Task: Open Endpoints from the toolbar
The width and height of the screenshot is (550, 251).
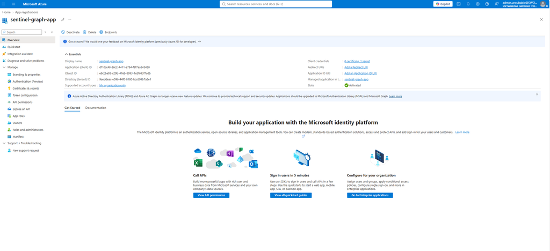Action: point(108,32)
